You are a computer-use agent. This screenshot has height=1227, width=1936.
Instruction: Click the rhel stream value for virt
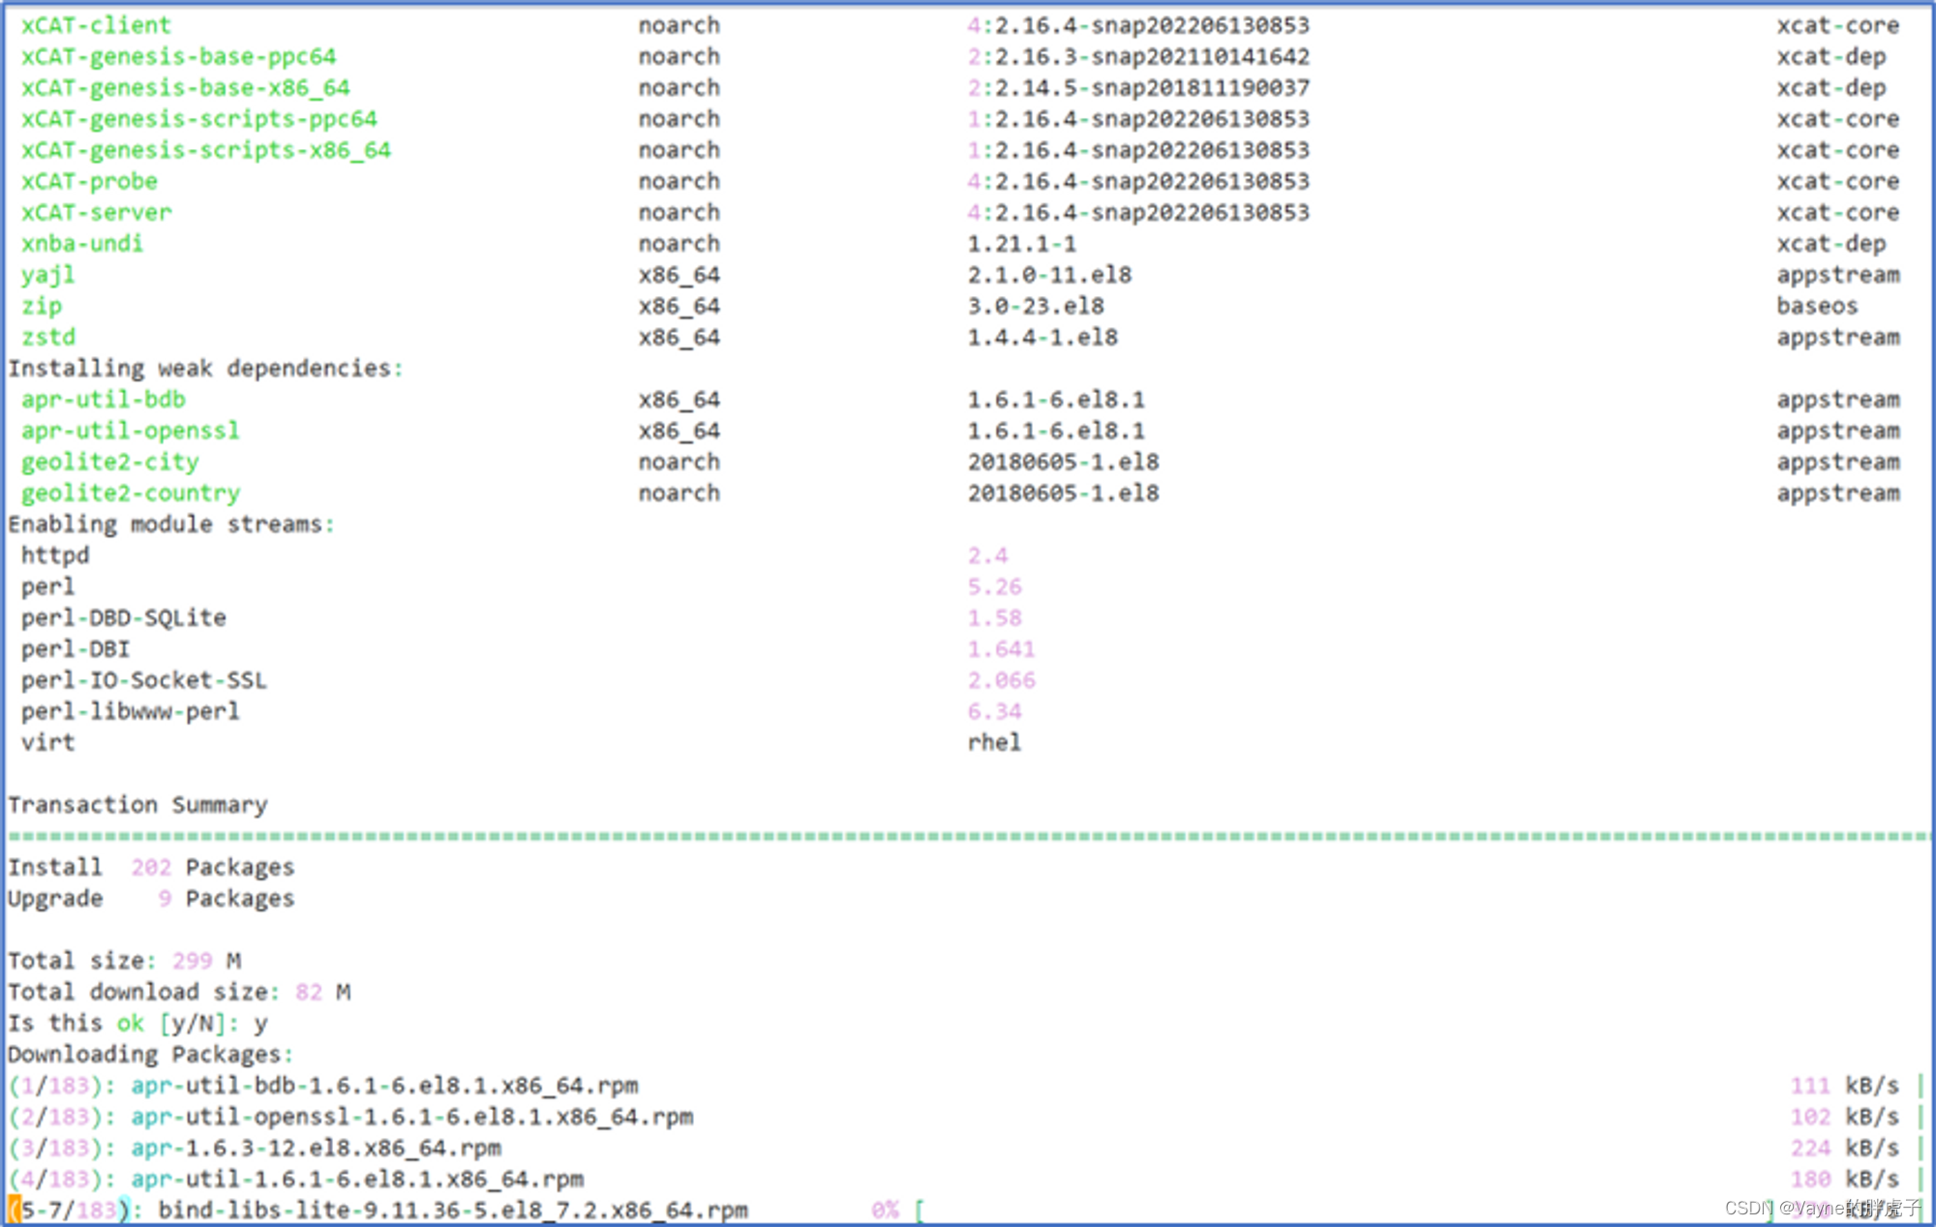tap(995, 742)
